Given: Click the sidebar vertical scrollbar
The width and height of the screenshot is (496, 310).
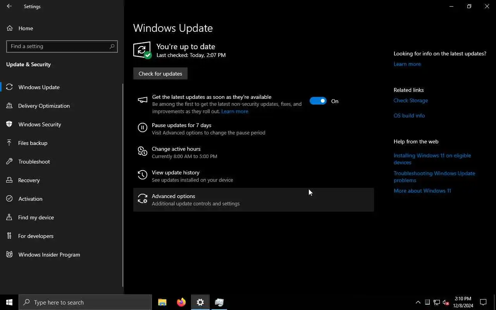Looking at the screenshot, I should pos(123,185).
